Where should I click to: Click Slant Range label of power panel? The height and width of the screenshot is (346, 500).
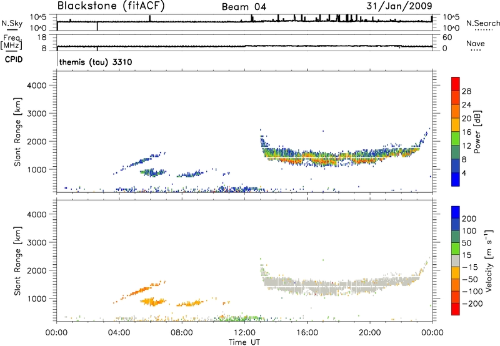pyautogui.click(x=17, y=132)
